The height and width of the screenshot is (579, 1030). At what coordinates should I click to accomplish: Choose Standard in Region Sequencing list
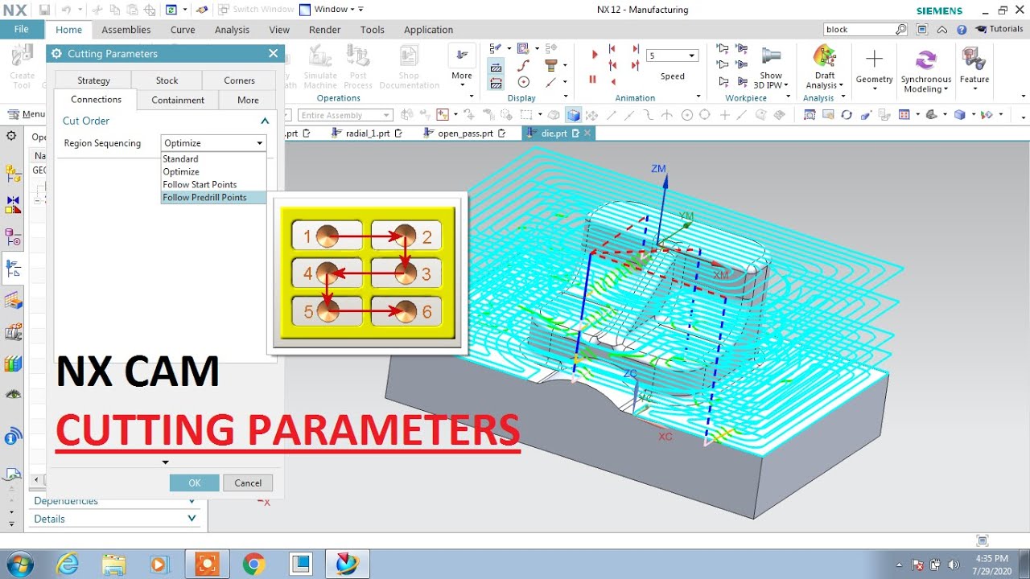coord(213,159)
